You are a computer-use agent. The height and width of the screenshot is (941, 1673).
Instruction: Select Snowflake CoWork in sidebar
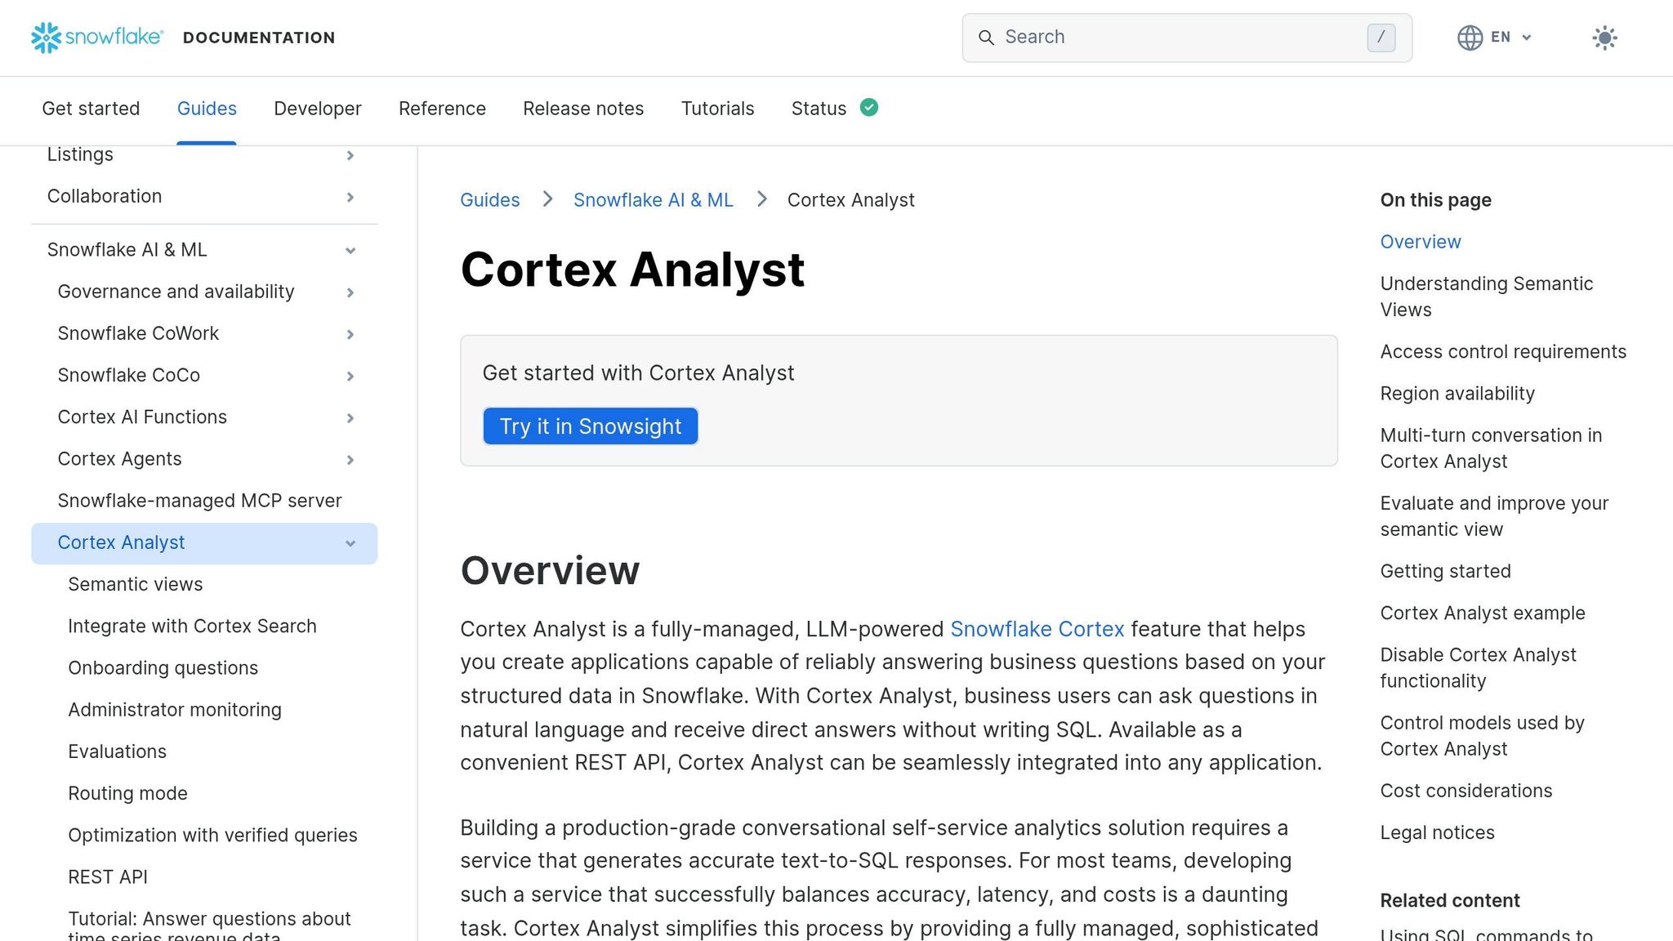pyautogui.click(x=138, y=333)
